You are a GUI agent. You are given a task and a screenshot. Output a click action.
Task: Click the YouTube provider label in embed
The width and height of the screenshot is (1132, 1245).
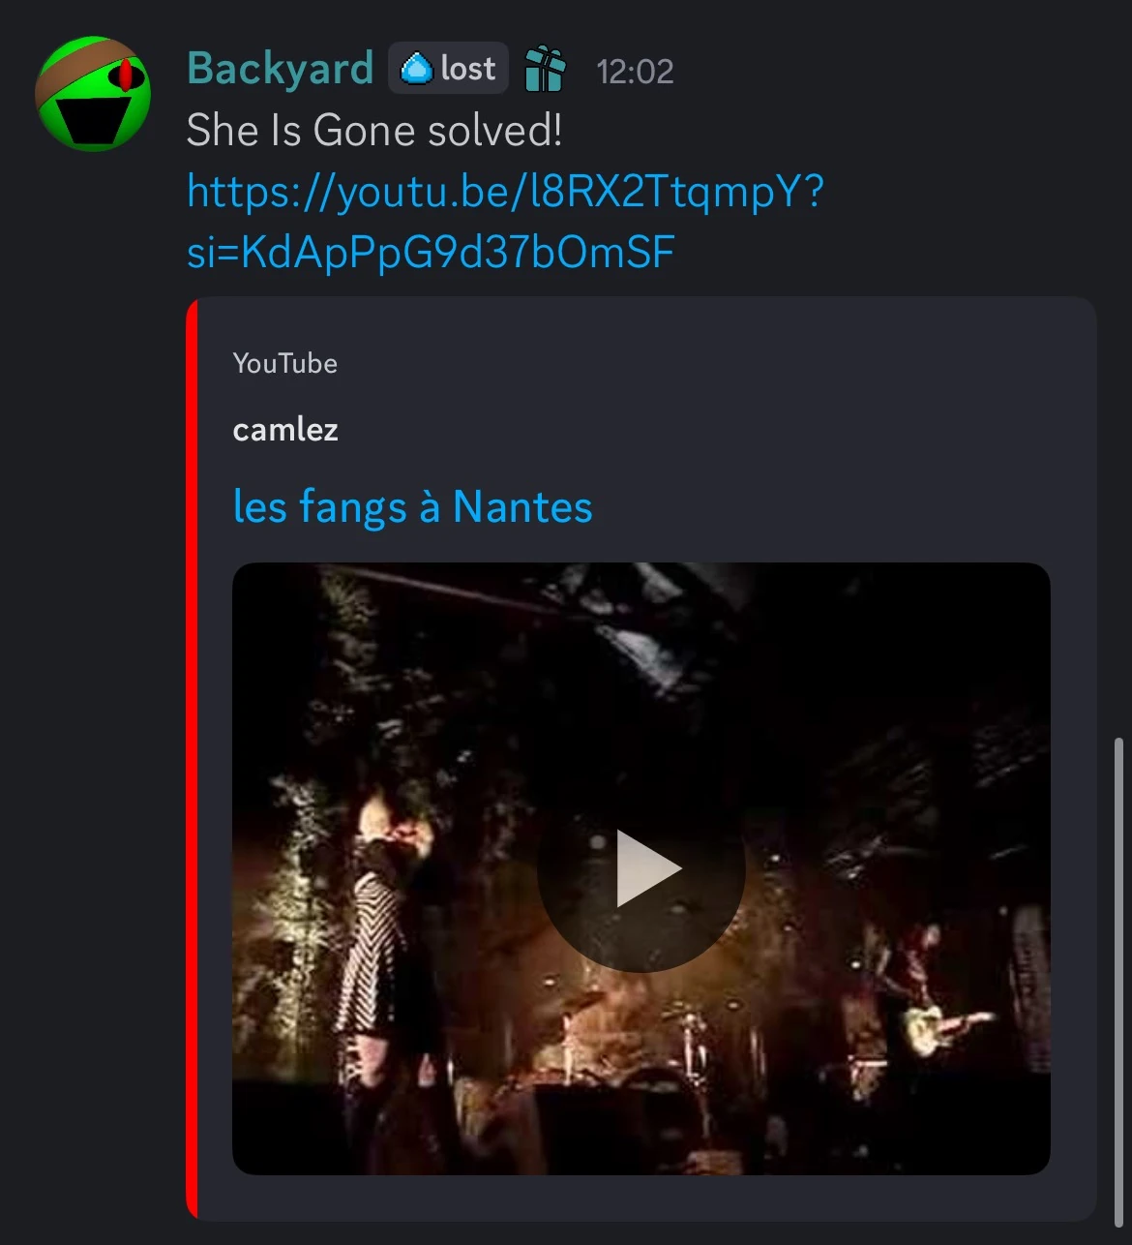click(x=284, y=363)
